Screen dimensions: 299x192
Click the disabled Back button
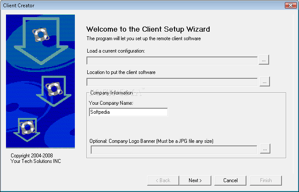[x=163, y=180]
